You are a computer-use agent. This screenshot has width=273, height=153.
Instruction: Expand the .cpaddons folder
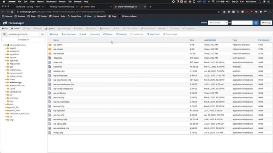click(x=6, y=54)
